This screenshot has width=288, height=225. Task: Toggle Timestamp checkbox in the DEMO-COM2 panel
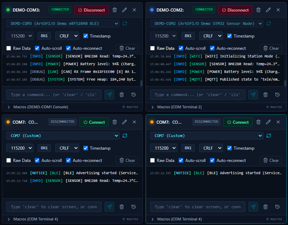tap(229, 36)
